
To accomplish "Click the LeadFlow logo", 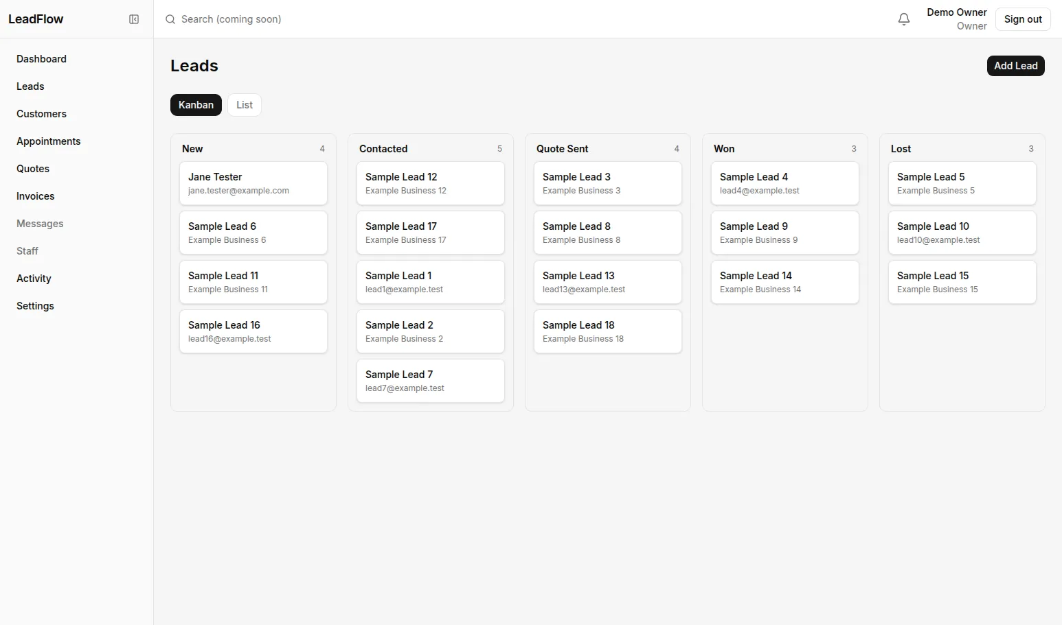I will [36, 19].
